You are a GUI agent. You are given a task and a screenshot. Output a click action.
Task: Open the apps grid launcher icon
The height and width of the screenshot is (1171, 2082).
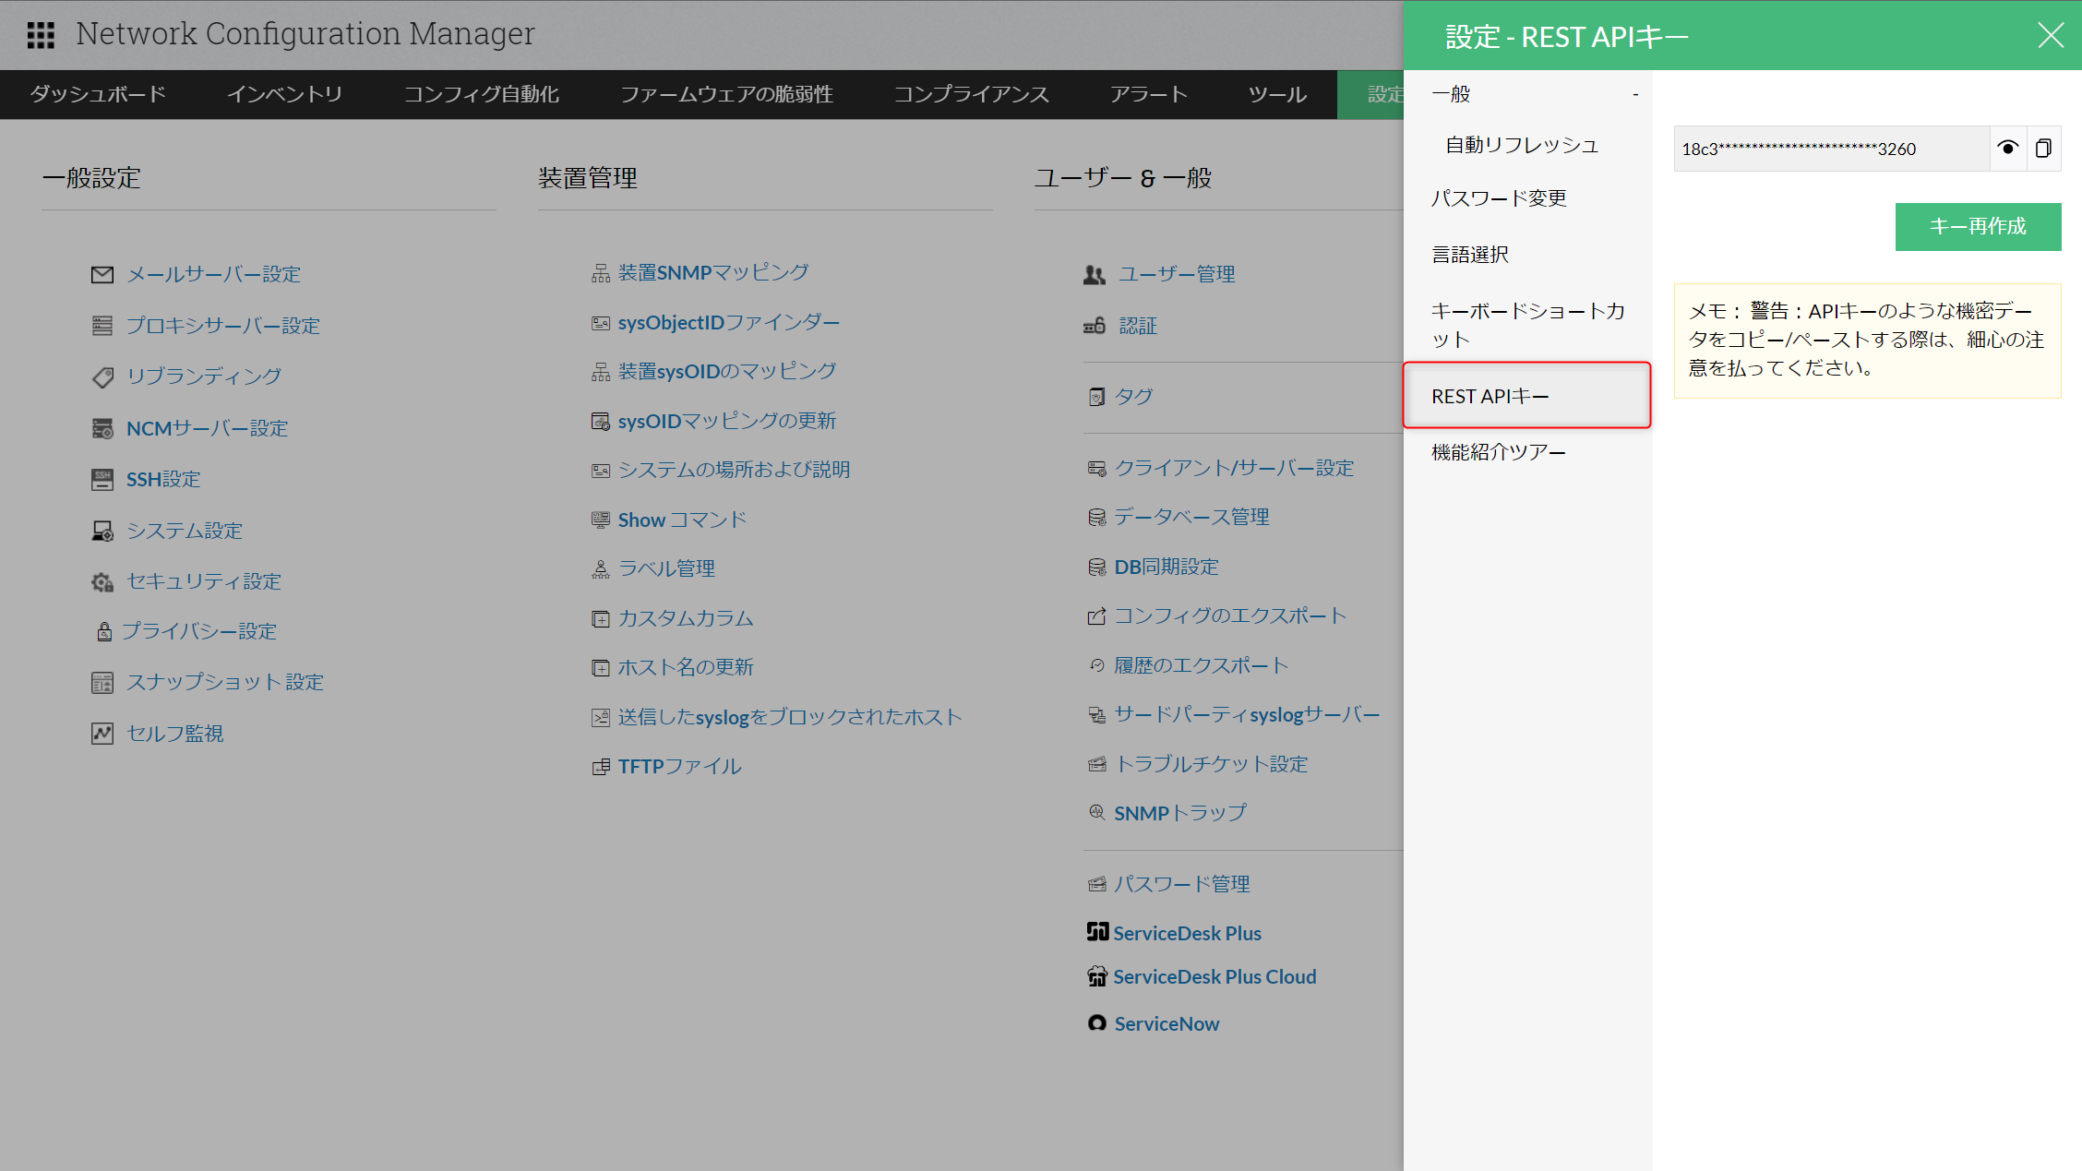click(41, 35)
